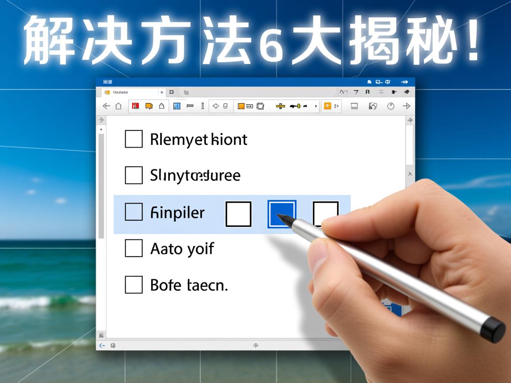This screenshot has width=511, height=383.
Task: Click the yellow cross-shaped toolbar icon
Action: coord(280,106)
